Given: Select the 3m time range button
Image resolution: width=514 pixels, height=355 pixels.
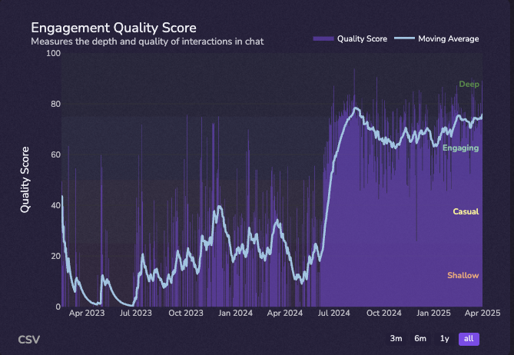Looking at the screenshot, I should (396, 339).
